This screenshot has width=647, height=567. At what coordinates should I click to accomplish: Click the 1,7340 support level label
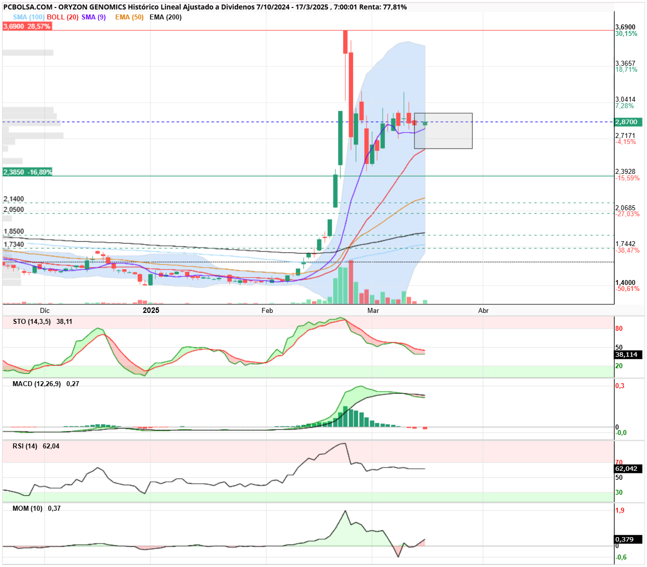(14, 244)
